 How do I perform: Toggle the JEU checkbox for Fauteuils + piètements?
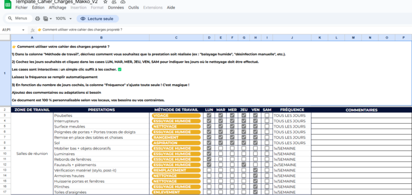click(244, 165)
